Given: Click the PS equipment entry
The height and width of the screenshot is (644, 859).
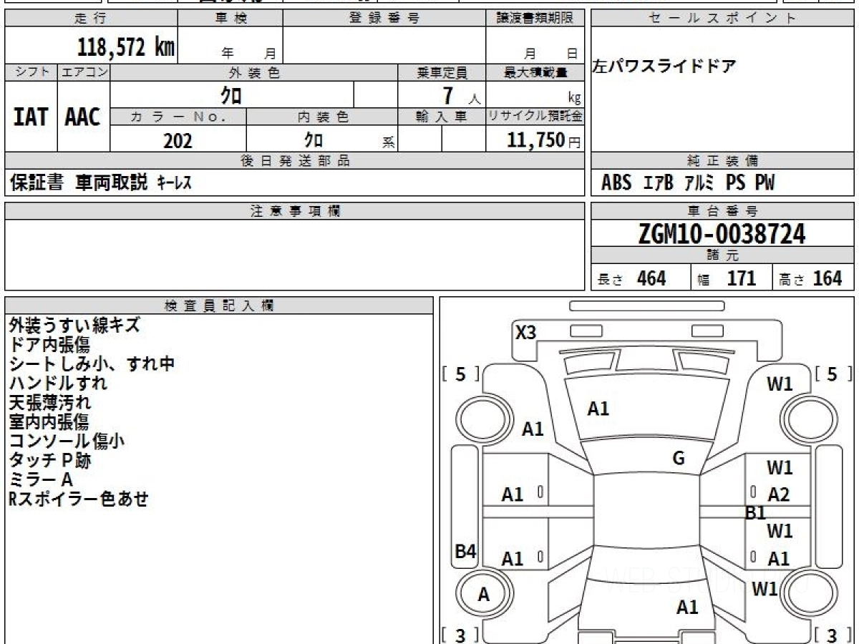Looking at the screenshot, I should click(x=736, y=183).
